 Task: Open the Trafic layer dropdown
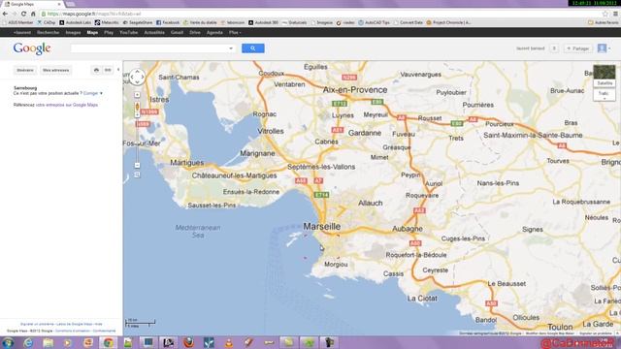click(605, 95)
